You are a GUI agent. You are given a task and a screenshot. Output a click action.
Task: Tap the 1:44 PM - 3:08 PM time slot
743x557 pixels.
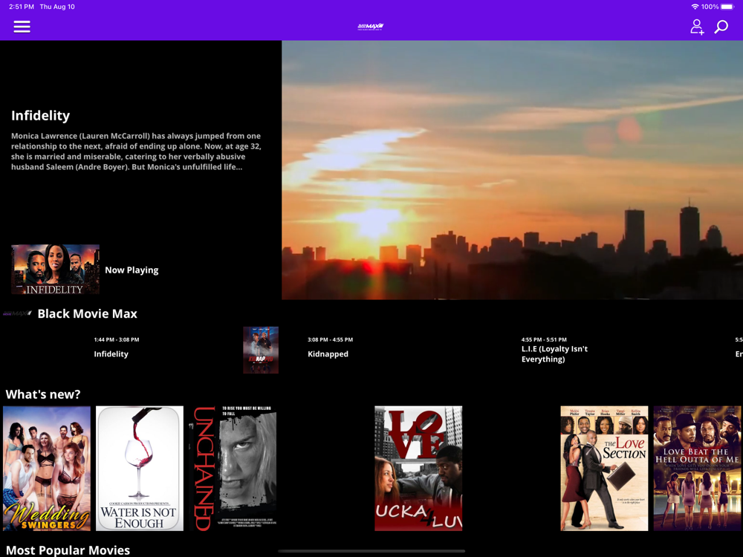pyautogui.click(x=117, y=339)
